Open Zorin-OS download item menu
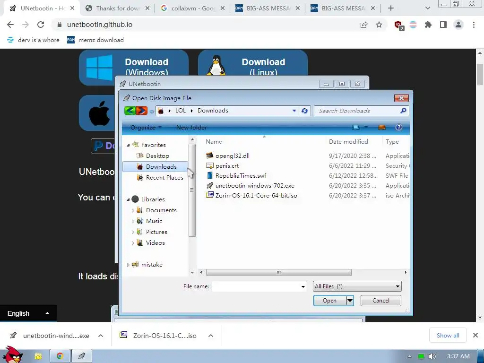 (x=211, y=336)
